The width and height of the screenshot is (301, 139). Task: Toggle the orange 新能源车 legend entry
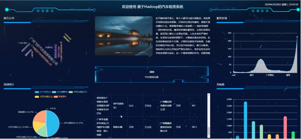click(x=60, y=96)
